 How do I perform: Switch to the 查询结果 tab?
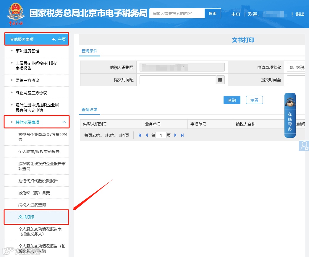pyautogui.click(x=90, y=110)
